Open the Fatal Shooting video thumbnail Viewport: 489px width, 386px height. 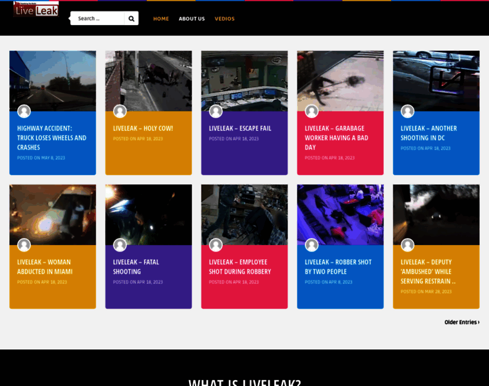149,215
